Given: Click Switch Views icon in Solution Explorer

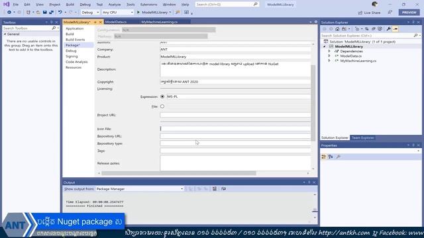Looking at the screenshot, I should click(x=344, y=29).
